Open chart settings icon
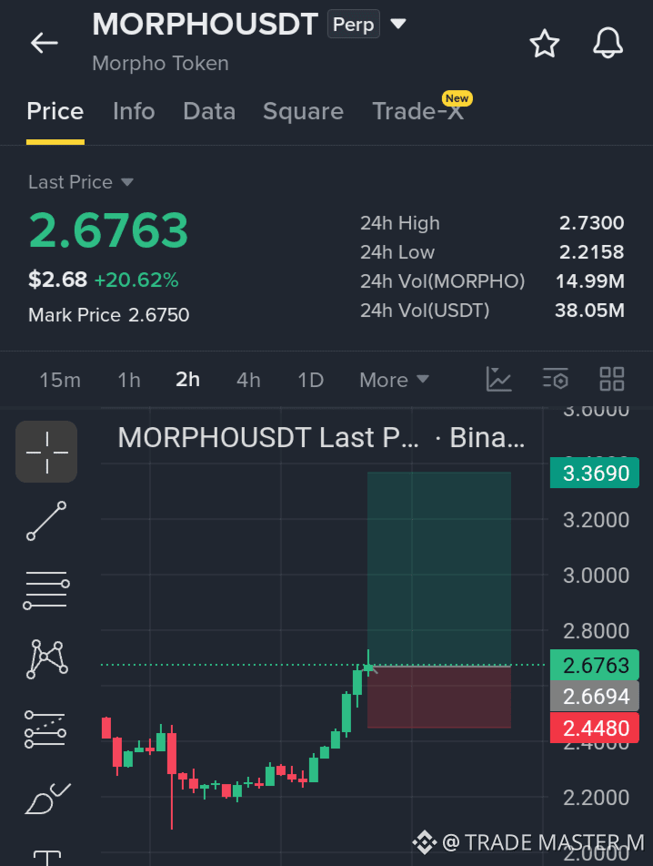The height and width of the screenshot is (866, 653). tap(556, 380)
